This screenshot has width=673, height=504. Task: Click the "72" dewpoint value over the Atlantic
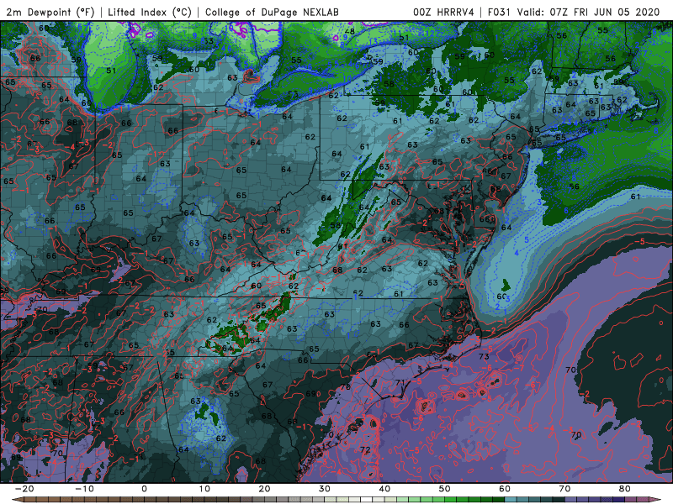tap(365, 449)
